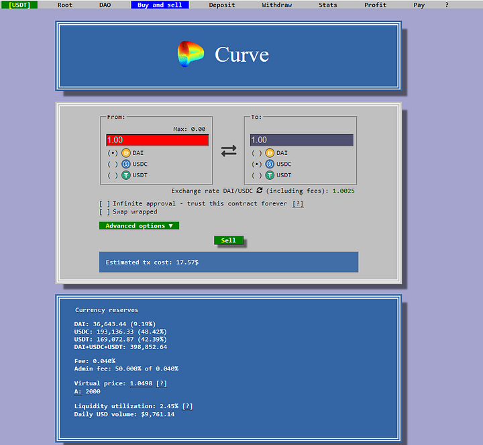The image size is (483, 445).
Task: Click Max: 0.00 amount link
Action: pos(189,129)
